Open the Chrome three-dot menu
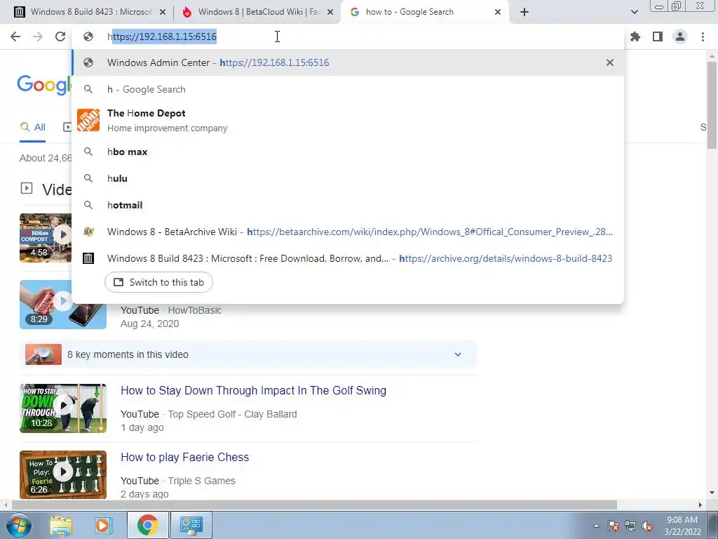Image resolution: width=718 pixels, height=539 pixels. click(x=703, y=36)
